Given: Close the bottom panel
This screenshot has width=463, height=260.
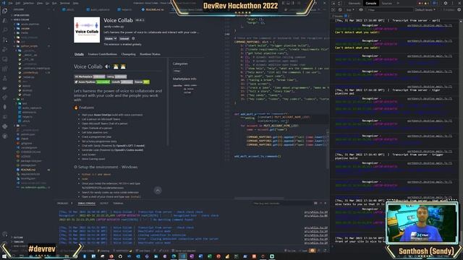Looking at the screenshot, I should pyautogui.click(x=326, y=203).
